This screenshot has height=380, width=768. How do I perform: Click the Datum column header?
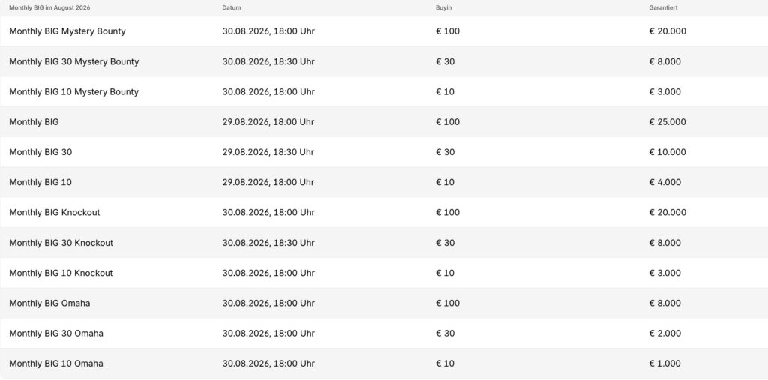(232, 8)
